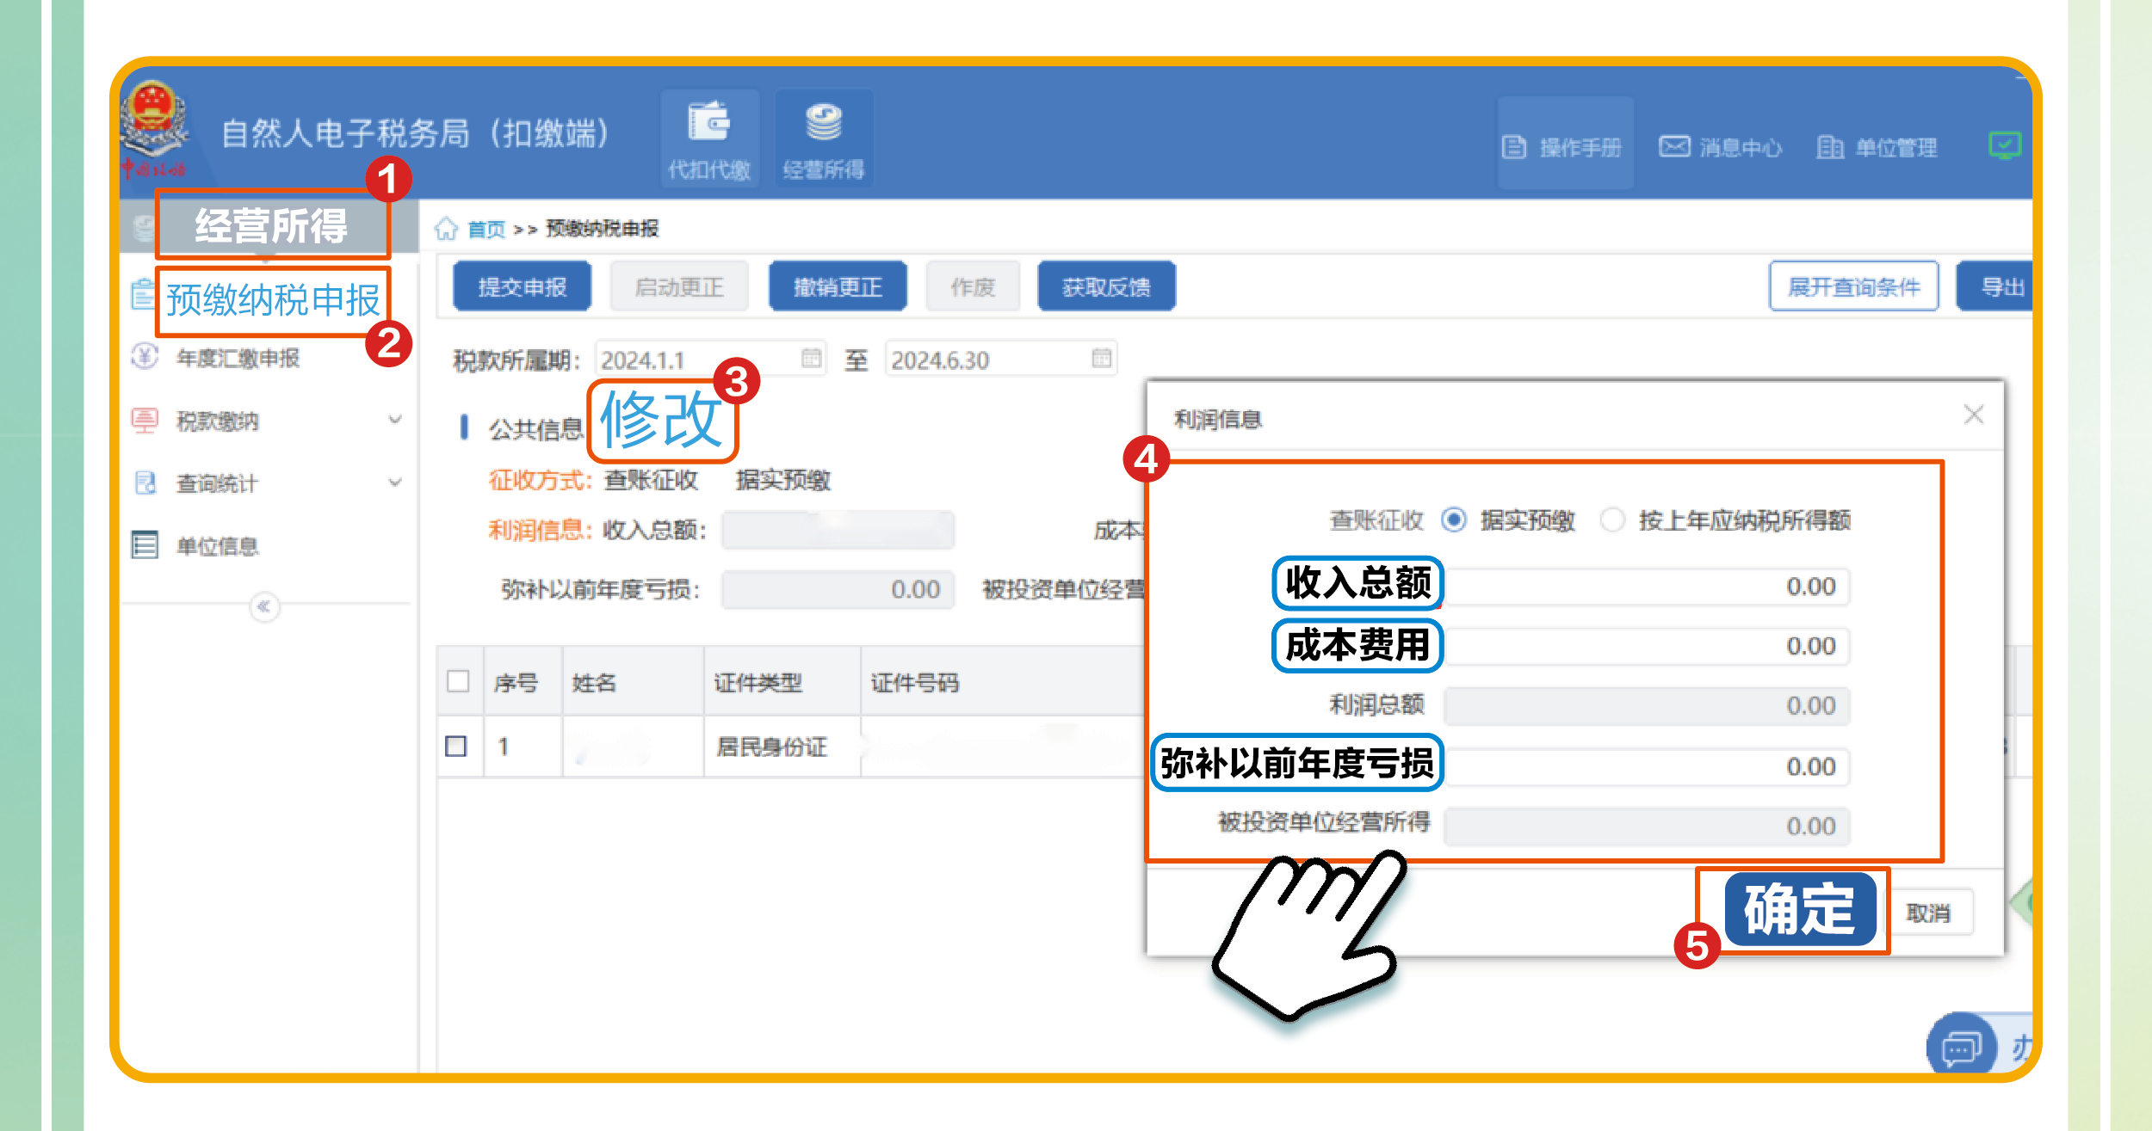Open 消息中心 envelope icon
The image size is (2152, 1131).
point(1674,146)
